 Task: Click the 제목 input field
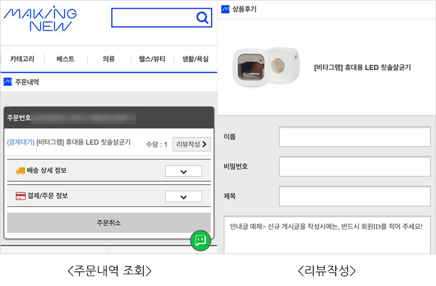point(355,196)
